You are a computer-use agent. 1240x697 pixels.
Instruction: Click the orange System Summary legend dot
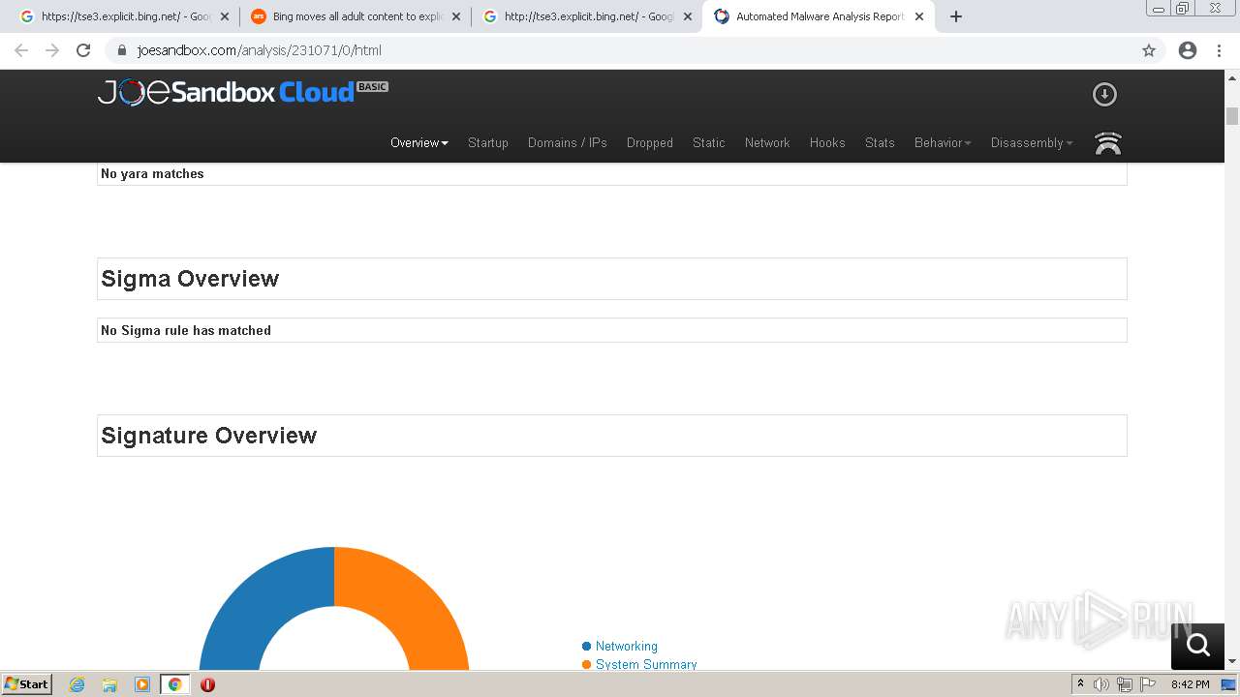[586, 664]
